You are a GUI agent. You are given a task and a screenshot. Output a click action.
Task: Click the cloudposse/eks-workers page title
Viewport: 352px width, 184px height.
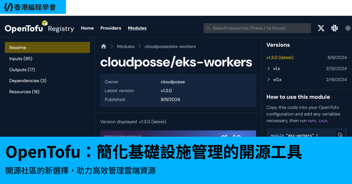pos(176,62)
